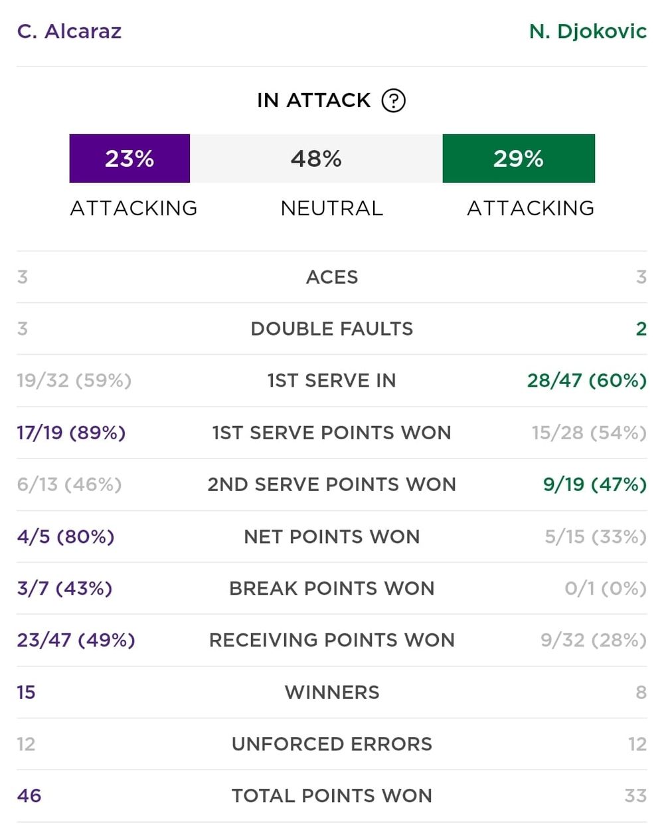This screenshot has height=830, width=664.
Task: Open N. Djokovic player name link
Action: [588, 31]
